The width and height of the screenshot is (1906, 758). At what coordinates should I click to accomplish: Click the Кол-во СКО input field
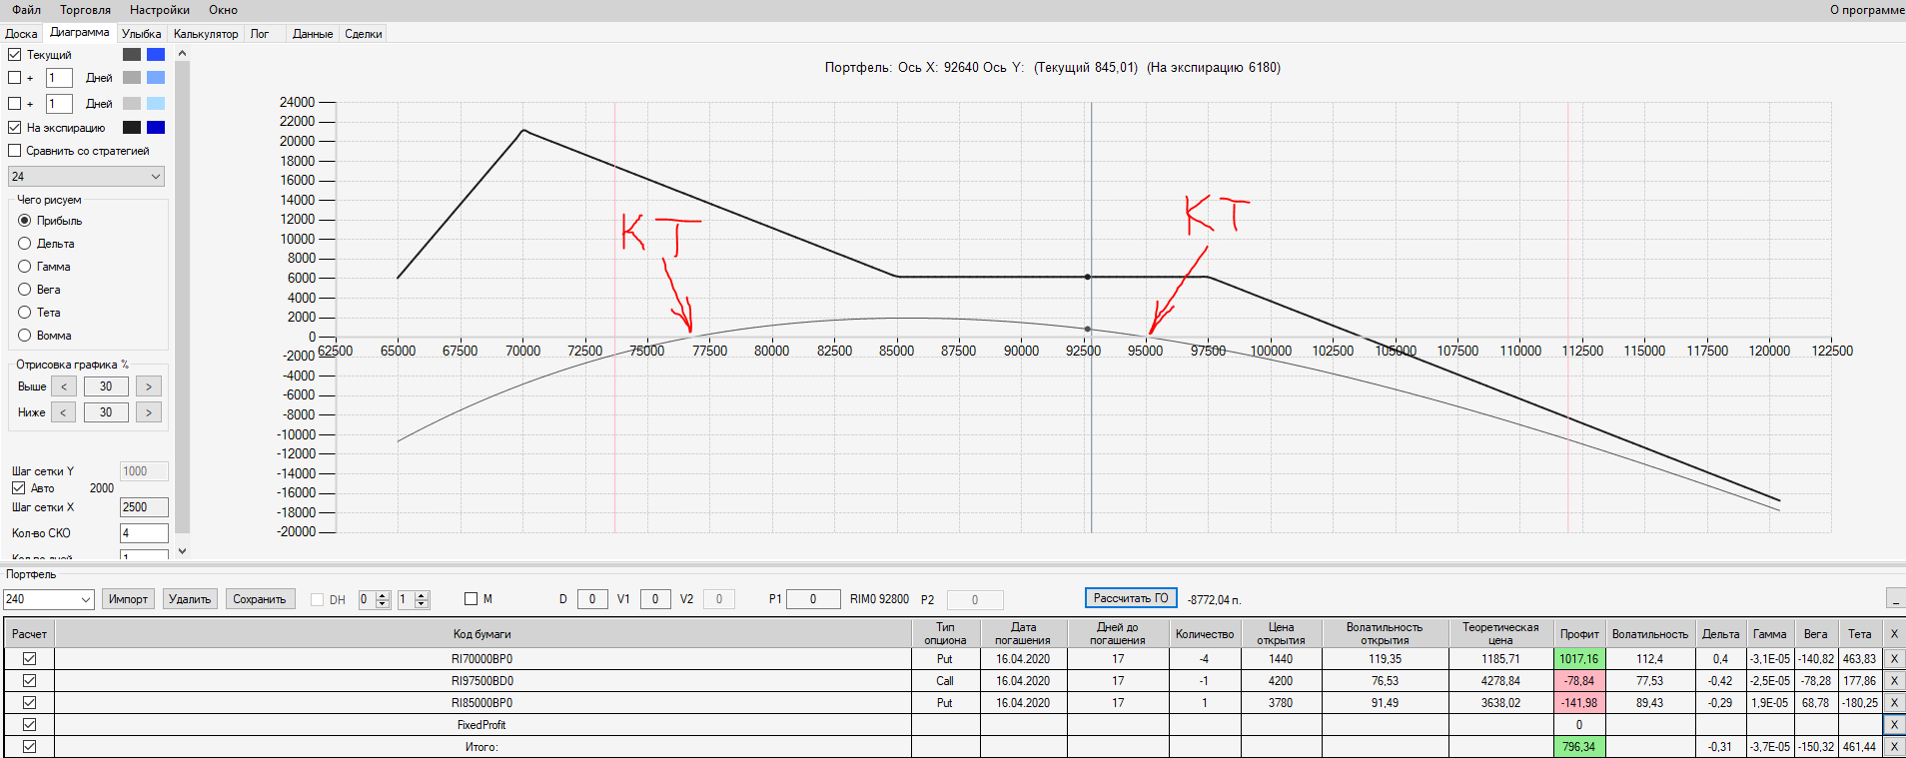coord(144,533)
